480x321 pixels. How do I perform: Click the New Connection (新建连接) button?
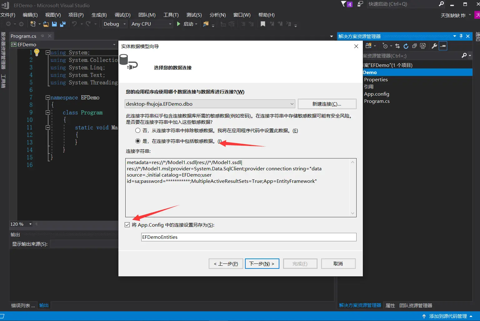327,104
